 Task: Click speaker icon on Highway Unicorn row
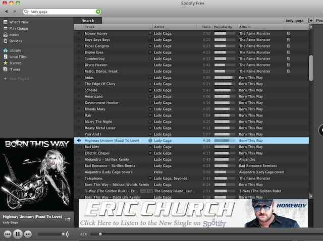(79, 141)
